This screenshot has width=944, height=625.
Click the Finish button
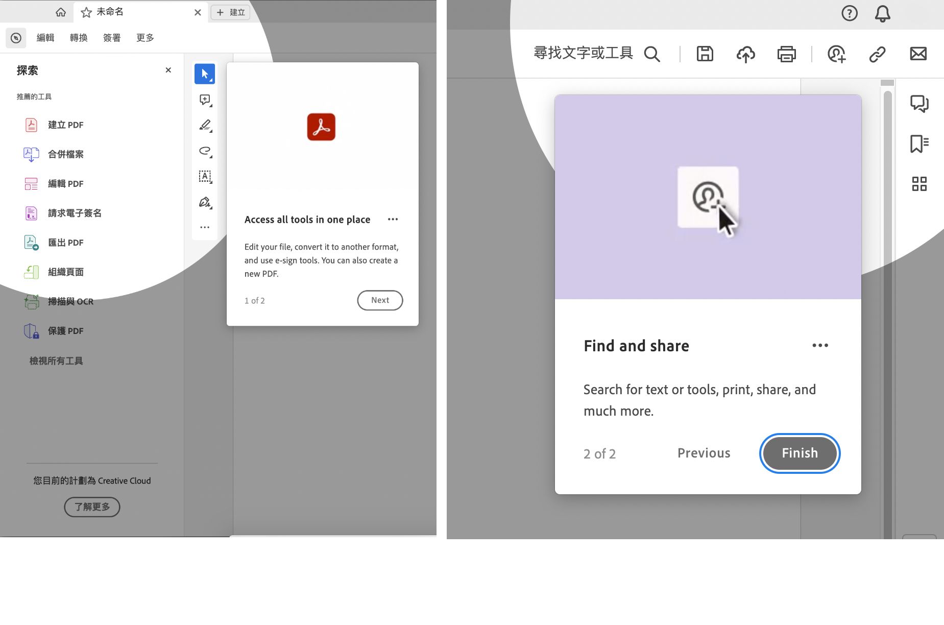[800, 453]
